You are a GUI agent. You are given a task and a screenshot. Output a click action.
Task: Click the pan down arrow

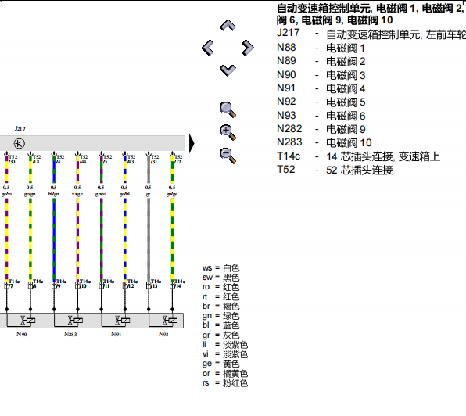point(228,70)
